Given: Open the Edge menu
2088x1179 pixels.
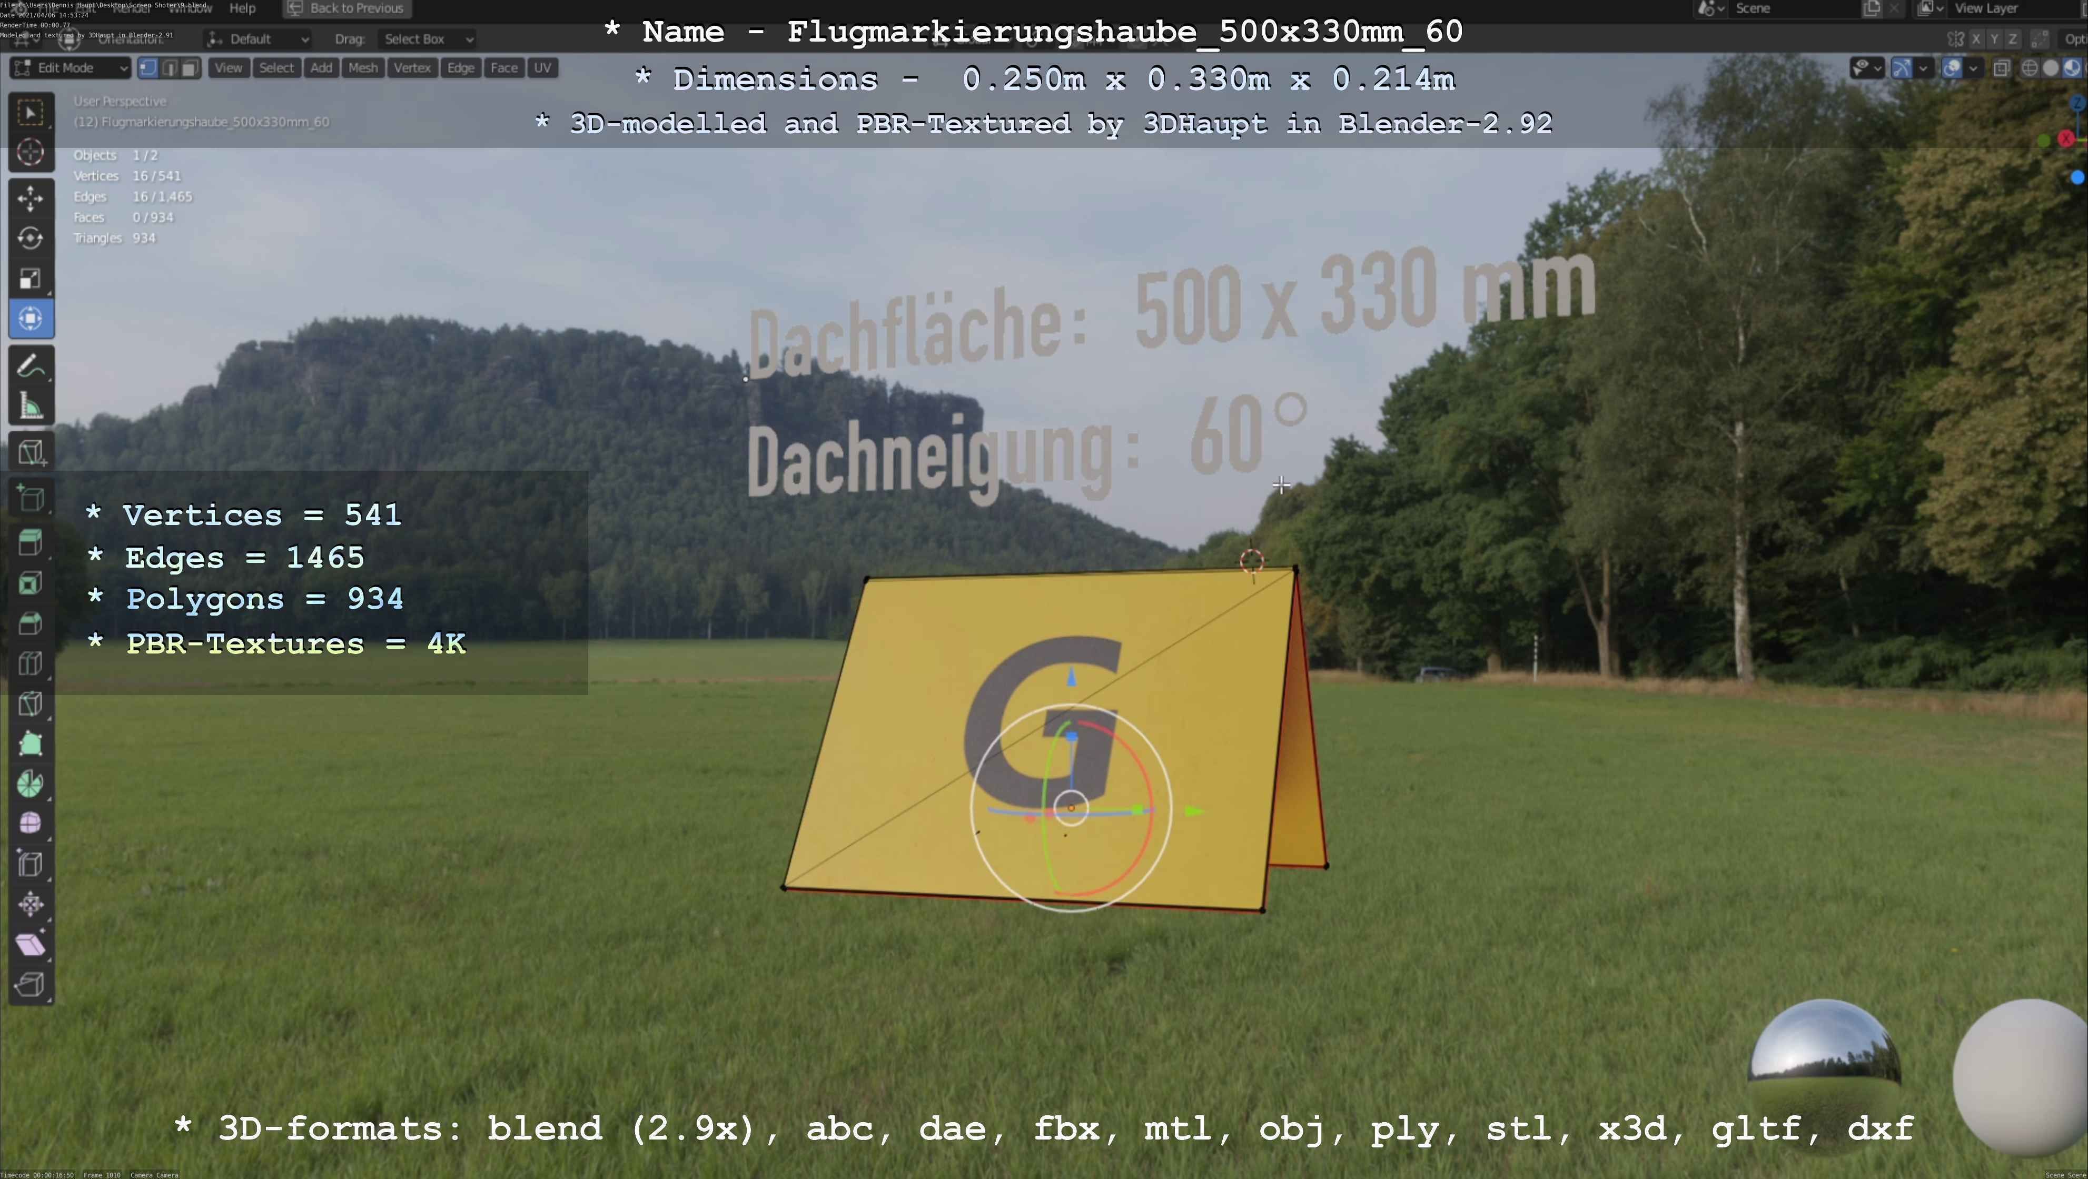Looking at the screenshot, I should point(460,68).
